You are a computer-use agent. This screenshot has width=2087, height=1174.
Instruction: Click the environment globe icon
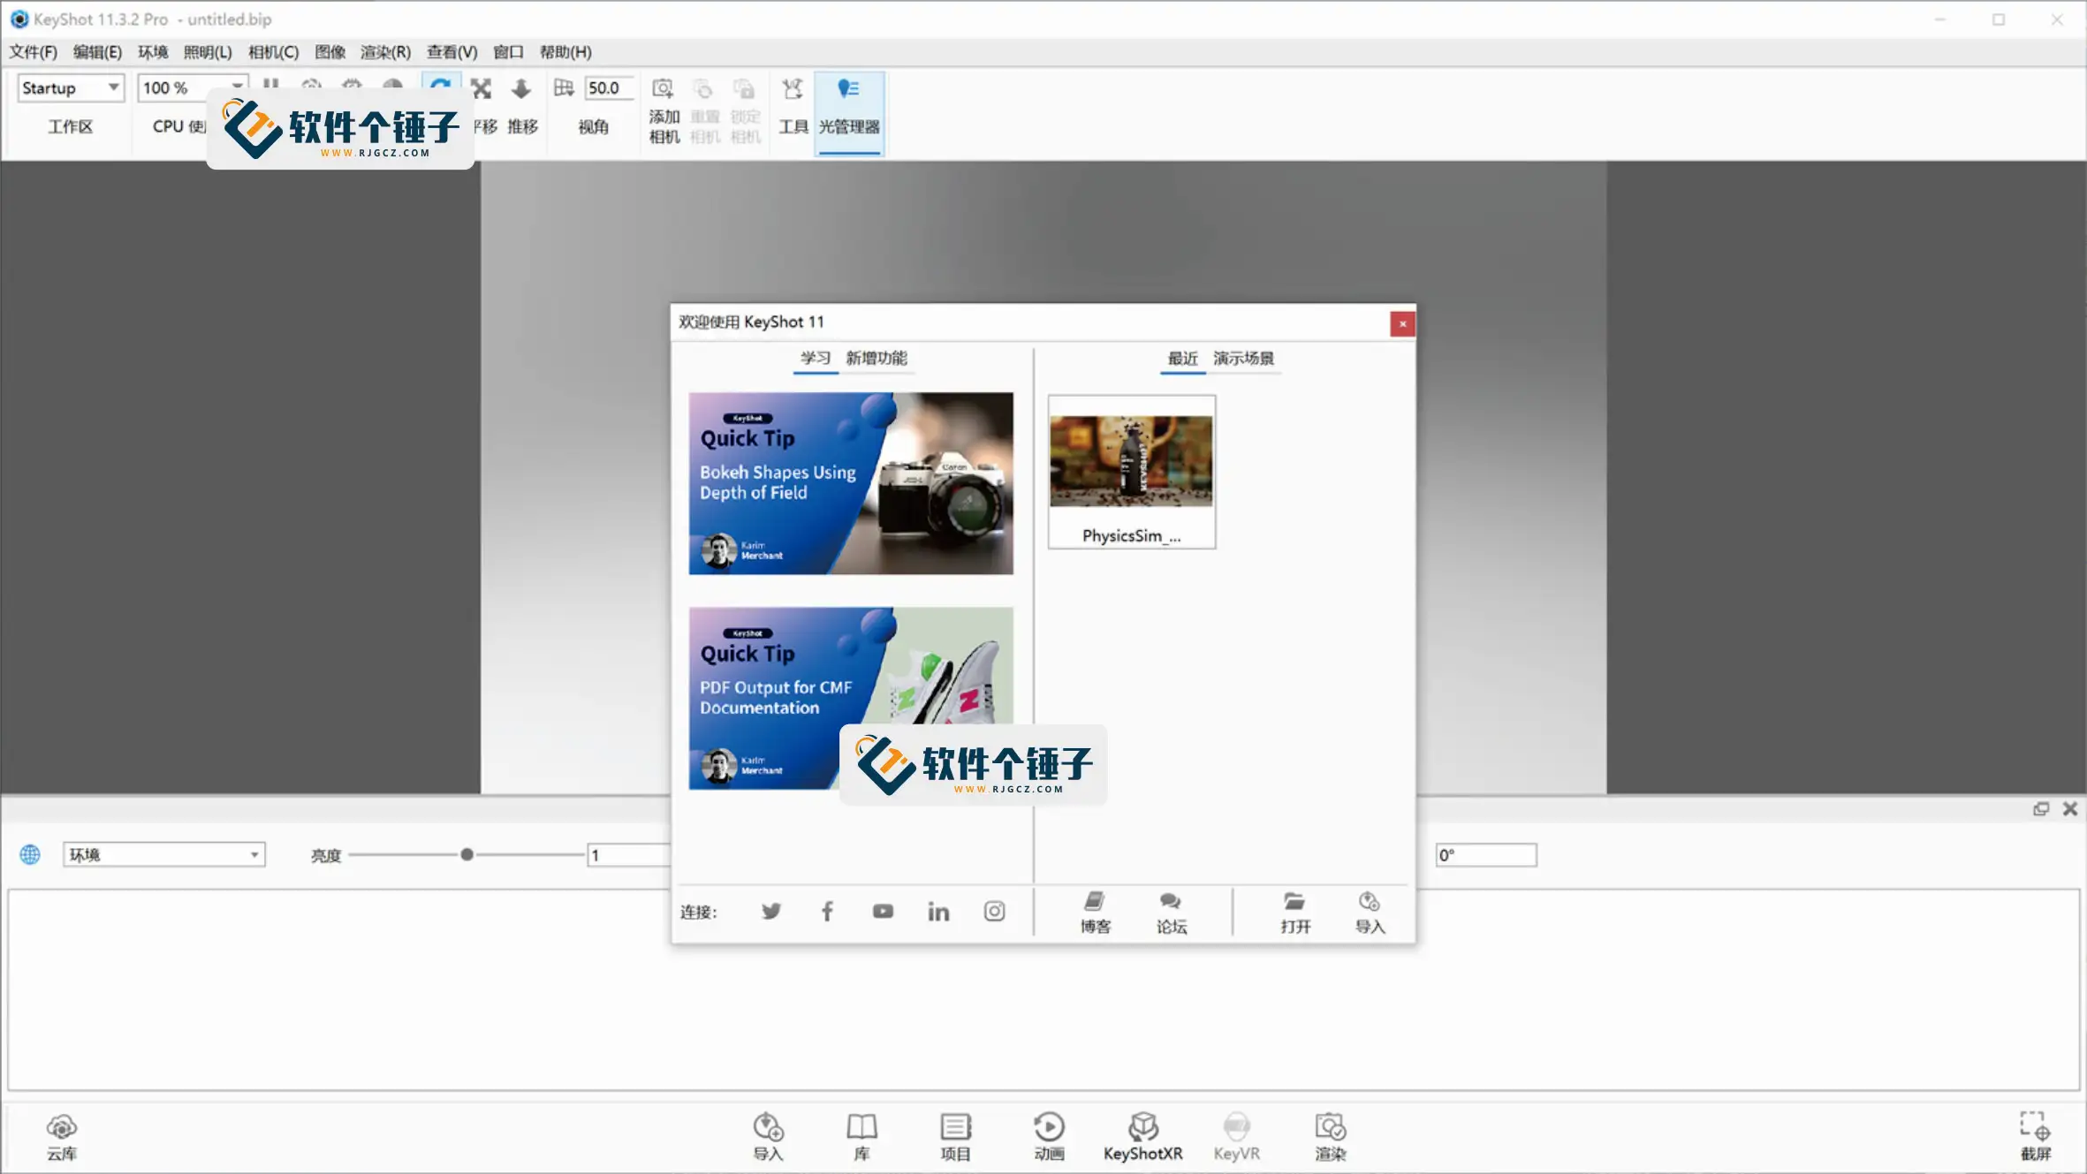(30, 854)
